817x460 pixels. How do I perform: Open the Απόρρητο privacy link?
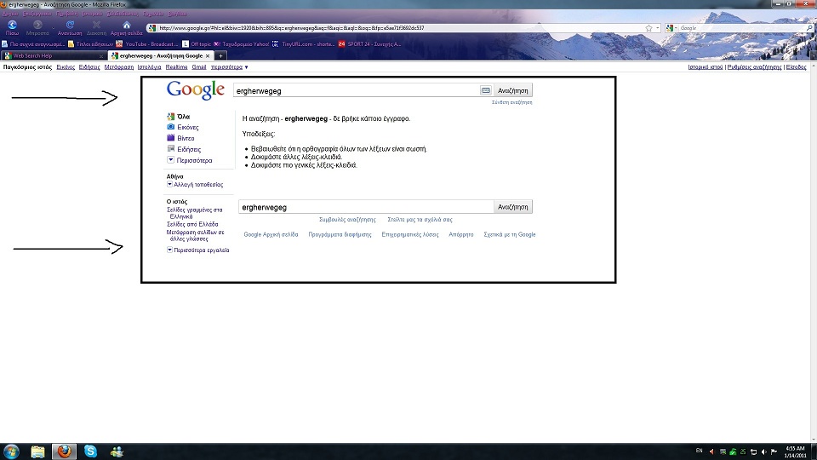pos(461,235)
